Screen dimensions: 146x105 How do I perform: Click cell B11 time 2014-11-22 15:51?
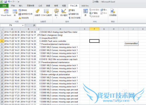coord(28,62)
